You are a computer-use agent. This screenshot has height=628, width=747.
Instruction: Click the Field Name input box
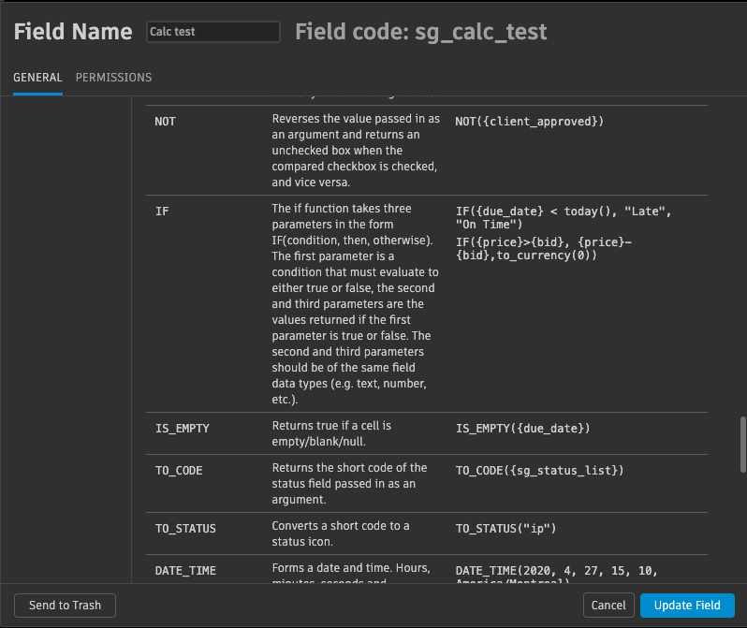(213, 32)
